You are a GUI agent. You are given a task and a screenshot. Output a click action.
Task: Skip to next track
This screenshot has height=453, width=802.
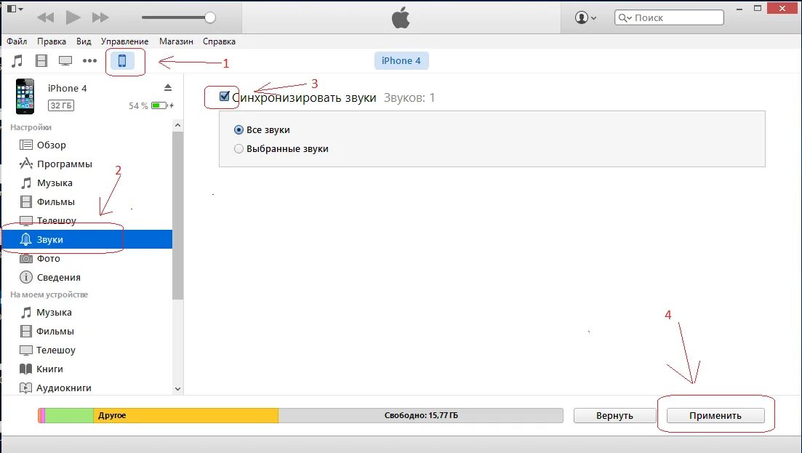[100, 17]
